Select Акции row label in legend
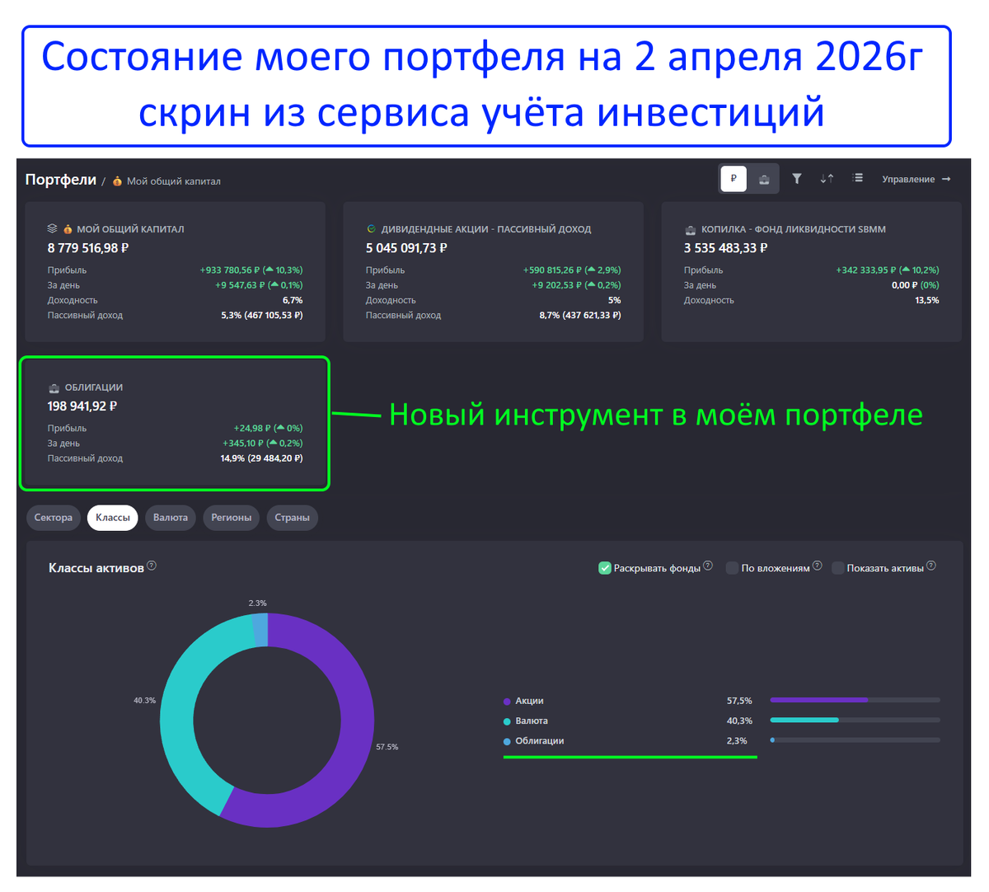Image resolution: width=989 pixels, height=892 pixels. point(529,701)
